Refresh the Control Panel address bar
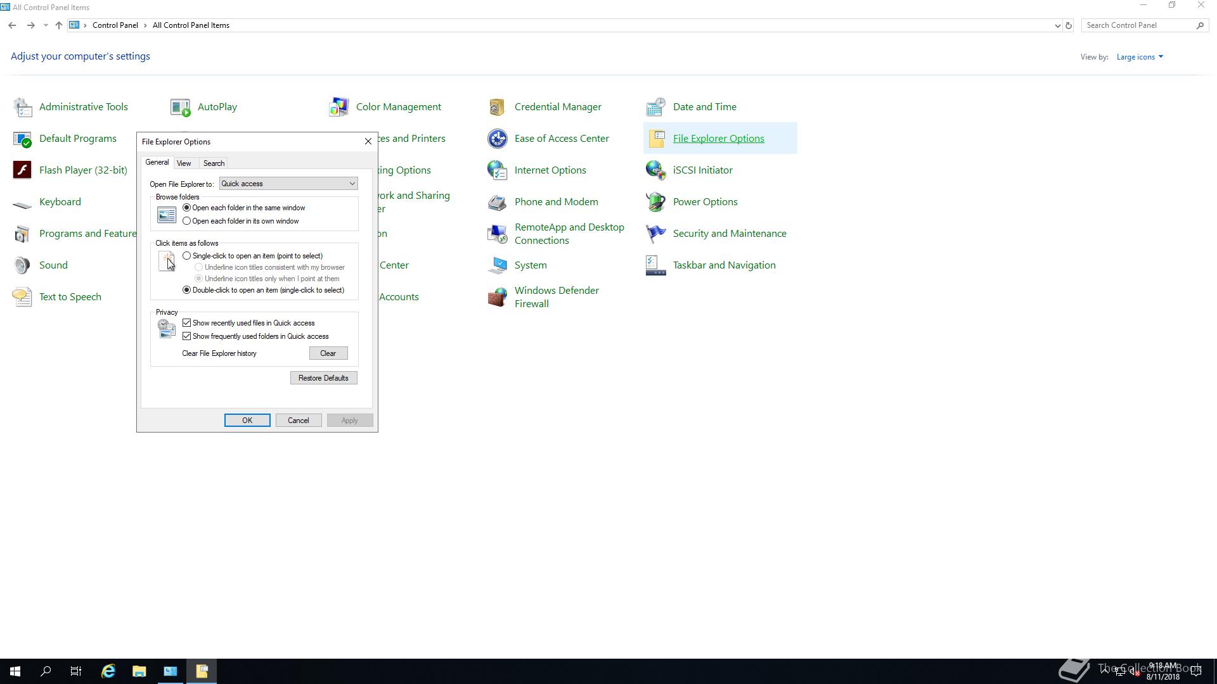1217x684 pixels. 1069,25
